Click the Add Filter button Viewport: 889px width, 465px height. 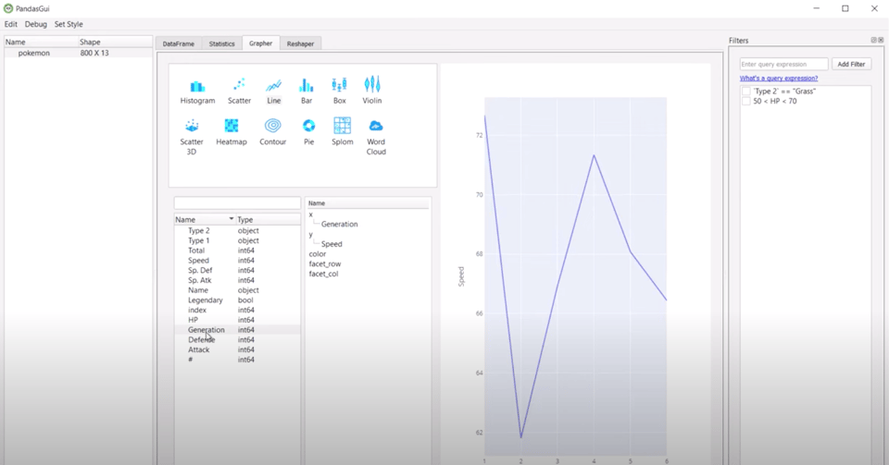(850, 65)
